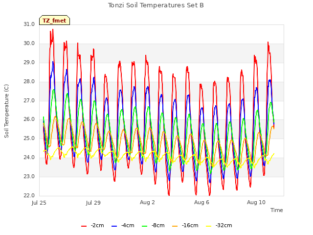This screenshot has width=313, height=235.
Task: Click the -4cm legend label
Action: 128,225
